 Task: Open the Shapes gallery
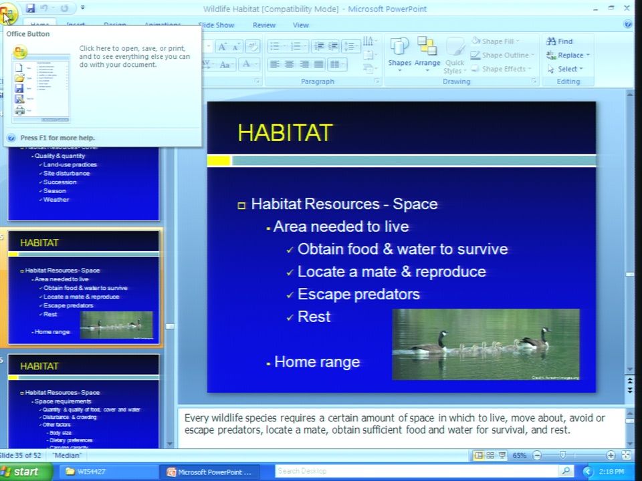(400, 55)
